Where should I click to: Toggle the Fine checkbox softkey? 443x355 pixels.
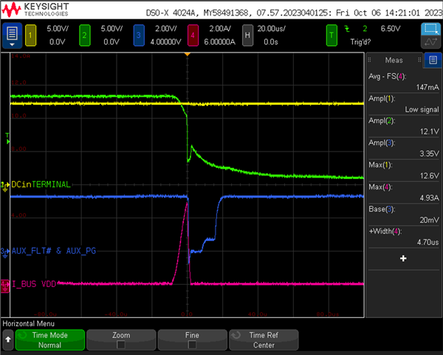[192, 339]
